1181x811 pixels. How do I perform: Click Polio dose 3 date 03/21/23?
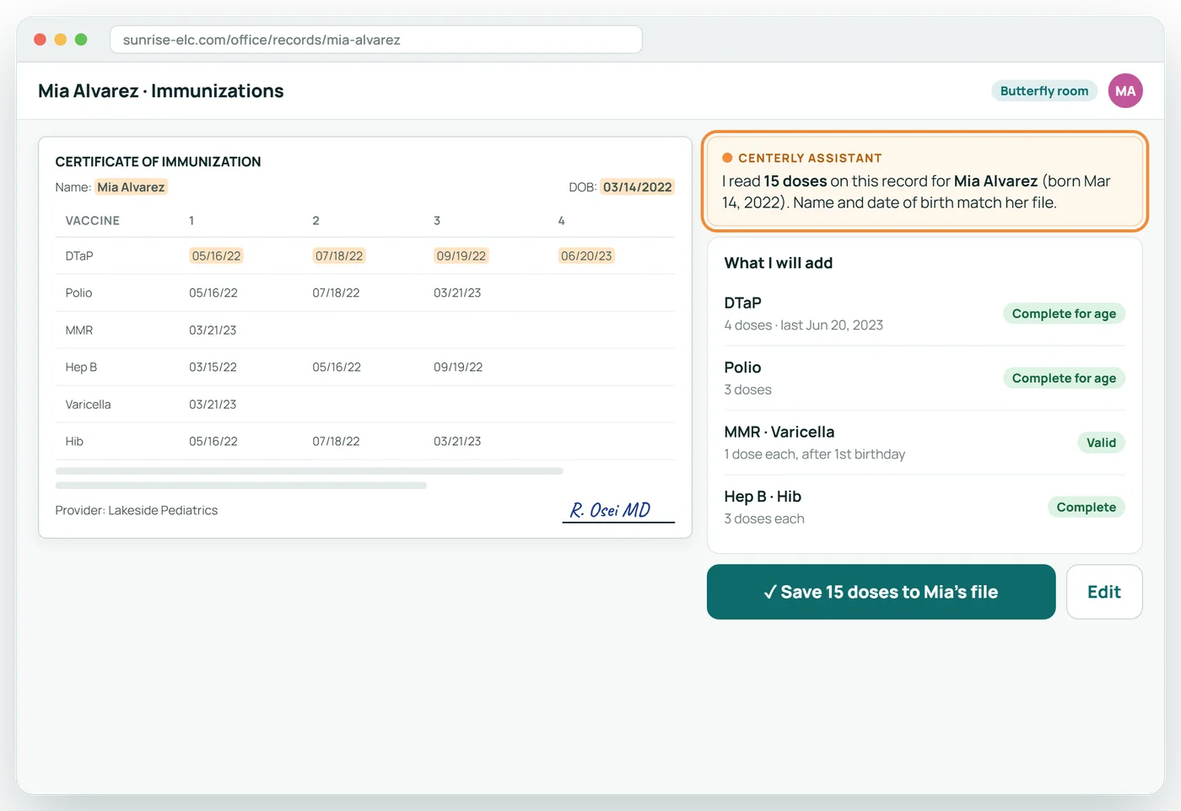[x=457, y=293]
